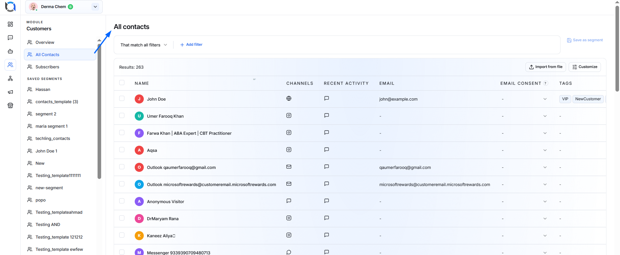Open the chat inbox icon in left rail
620x255 pixels.
coord(10,38)
